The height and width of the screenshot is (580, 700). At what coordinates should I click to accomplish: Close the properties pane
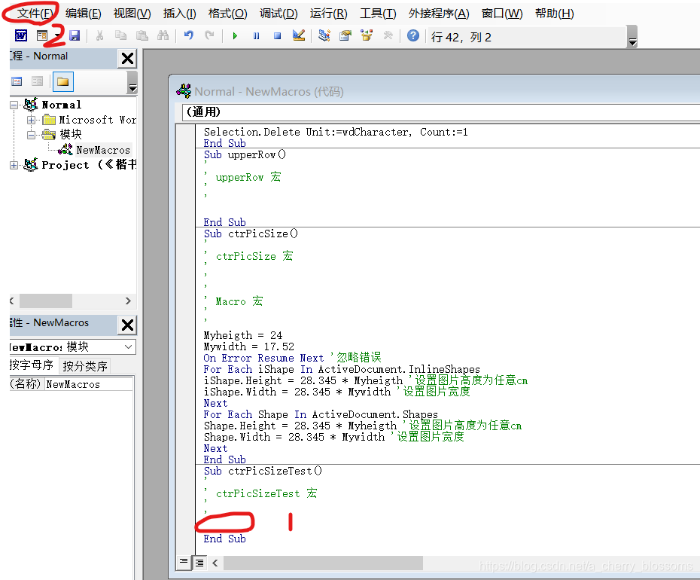pos(127,325)
